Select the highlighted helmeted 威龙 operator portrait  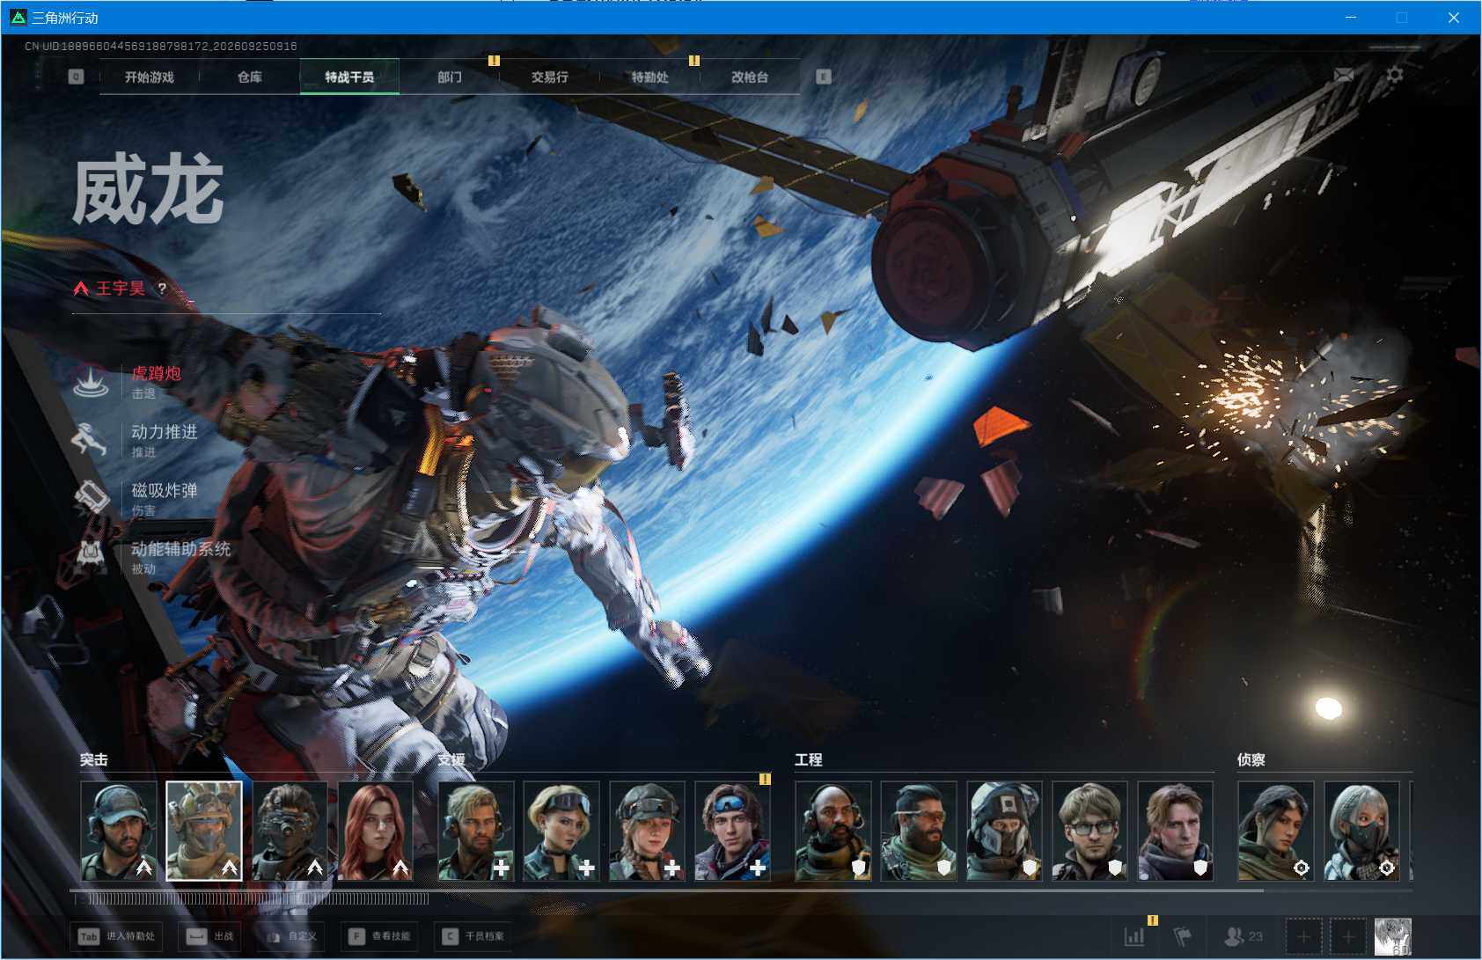coord(204,831)
